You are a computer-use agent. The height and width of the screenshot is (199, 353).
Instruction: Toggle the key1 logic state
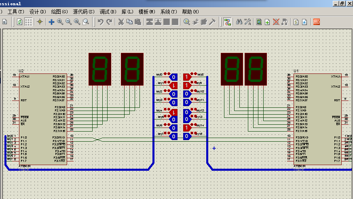173,86
